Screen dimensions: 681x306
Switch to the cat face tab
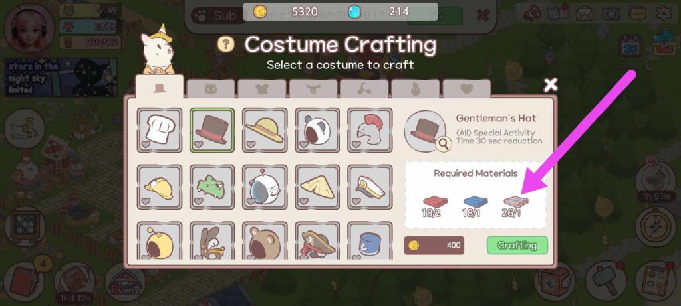pyautogui.click(x=211, y=89)
